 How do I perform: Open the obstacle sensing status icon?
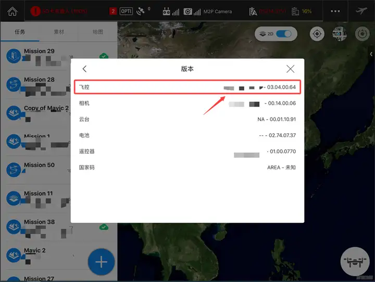click(253, 11)
